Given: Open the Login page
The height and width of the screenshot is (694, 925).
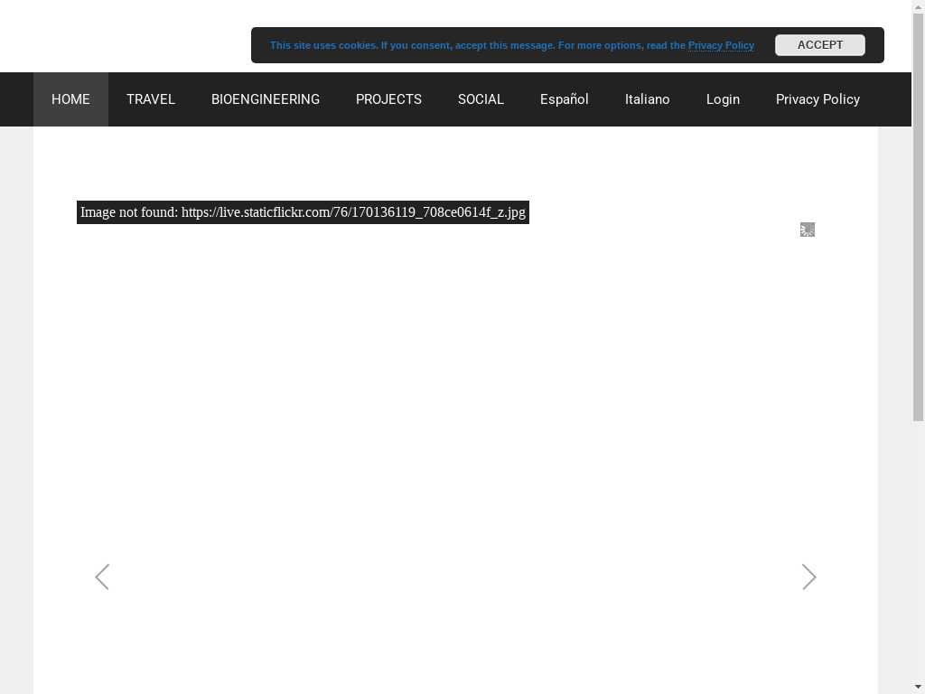Looking at the screenshot, I should point(723,99).
